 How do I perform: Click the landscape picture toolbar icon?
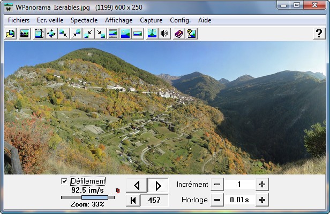point(24,34)
